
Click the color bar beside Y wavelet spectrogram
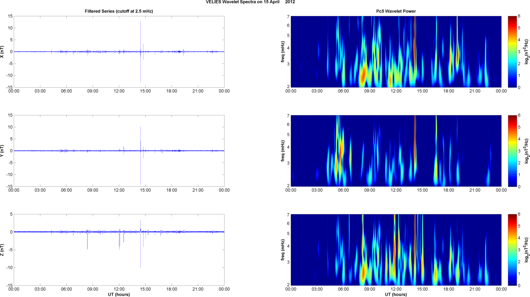coord(512,151)
